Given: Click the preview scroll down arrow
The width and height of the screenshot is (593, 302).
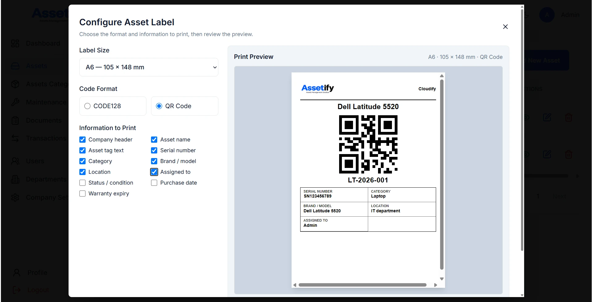Looking at the screenshot, I should point(442,279).
